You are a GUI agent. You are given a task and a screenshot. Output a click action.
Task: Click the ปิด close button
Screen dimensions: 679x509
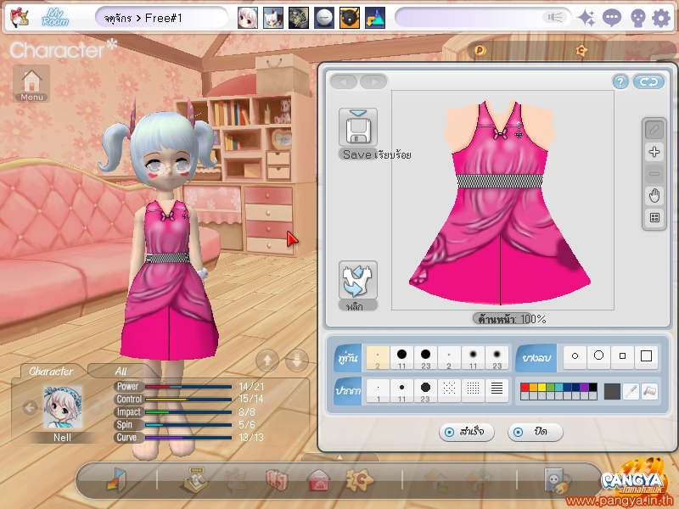(x=536, y=432)
